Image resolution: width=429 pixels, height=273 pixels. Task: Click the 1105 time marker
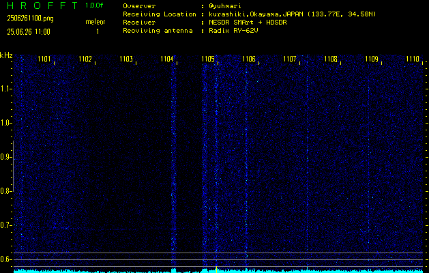coord(208,59)
